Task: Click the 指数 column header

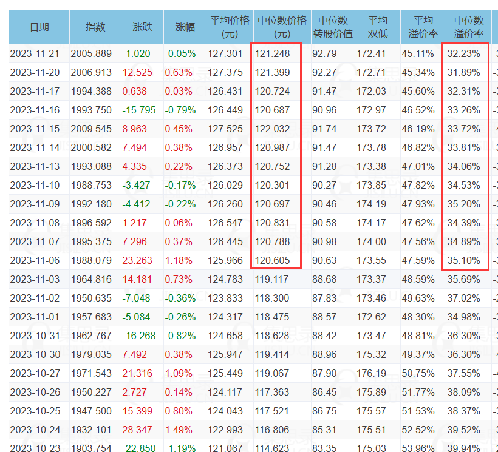Action: (95, 27)
